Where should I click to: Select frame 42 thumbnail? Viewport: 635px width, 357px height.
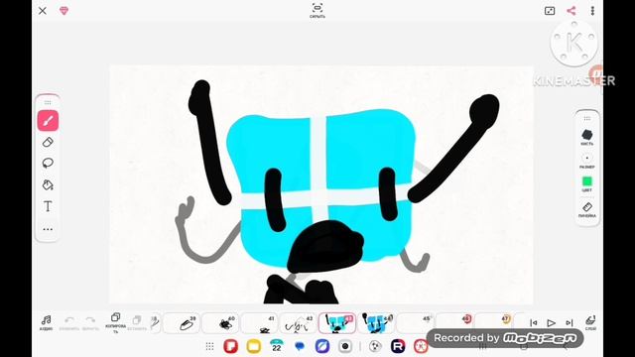coord(298,323)
